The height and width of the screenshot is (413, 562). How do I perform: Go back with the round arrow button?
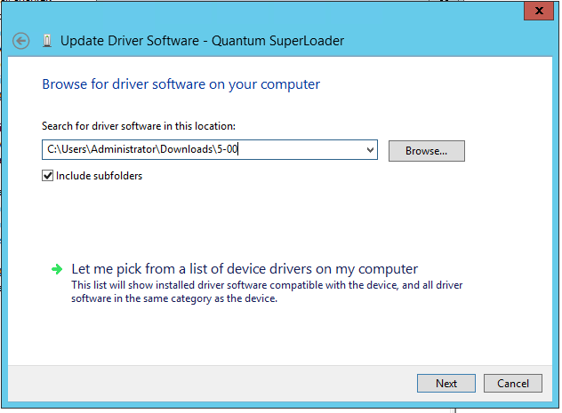(x=20, y=41)
